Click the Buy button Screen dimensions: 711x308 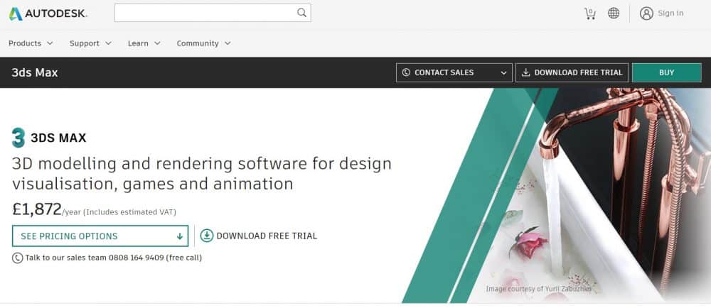[667, 72]
